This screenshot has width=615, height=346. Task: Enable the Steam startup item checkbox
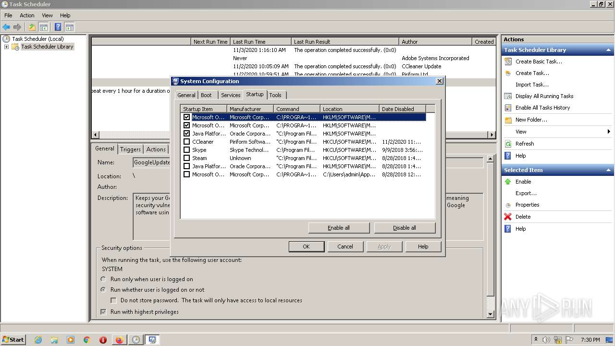point(187,158)
